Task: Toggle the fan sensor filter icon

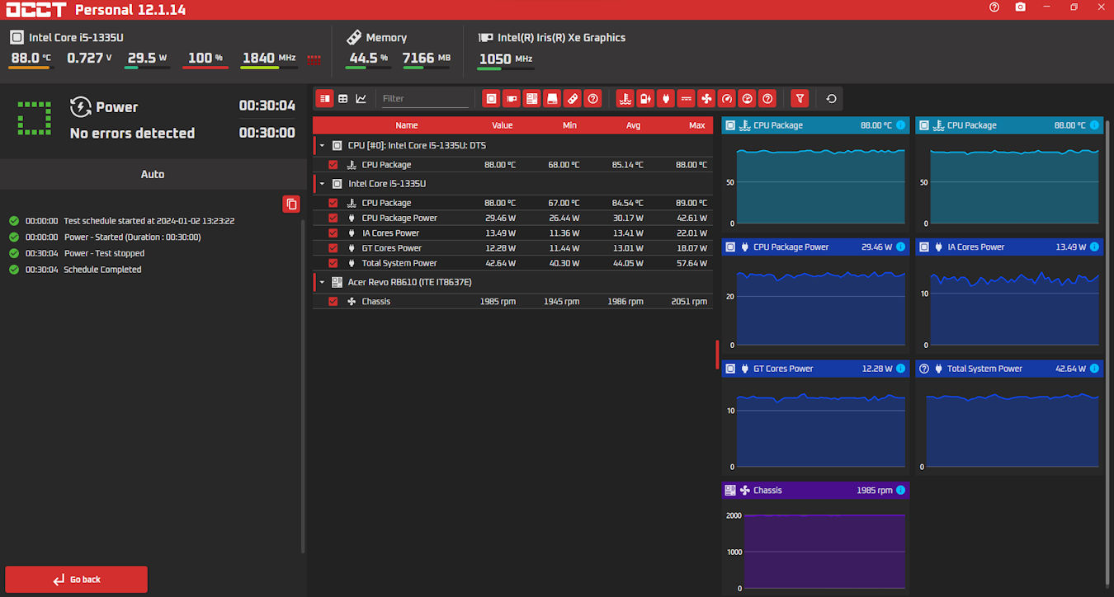Action: pyautogui.click(x=706, y=99)
